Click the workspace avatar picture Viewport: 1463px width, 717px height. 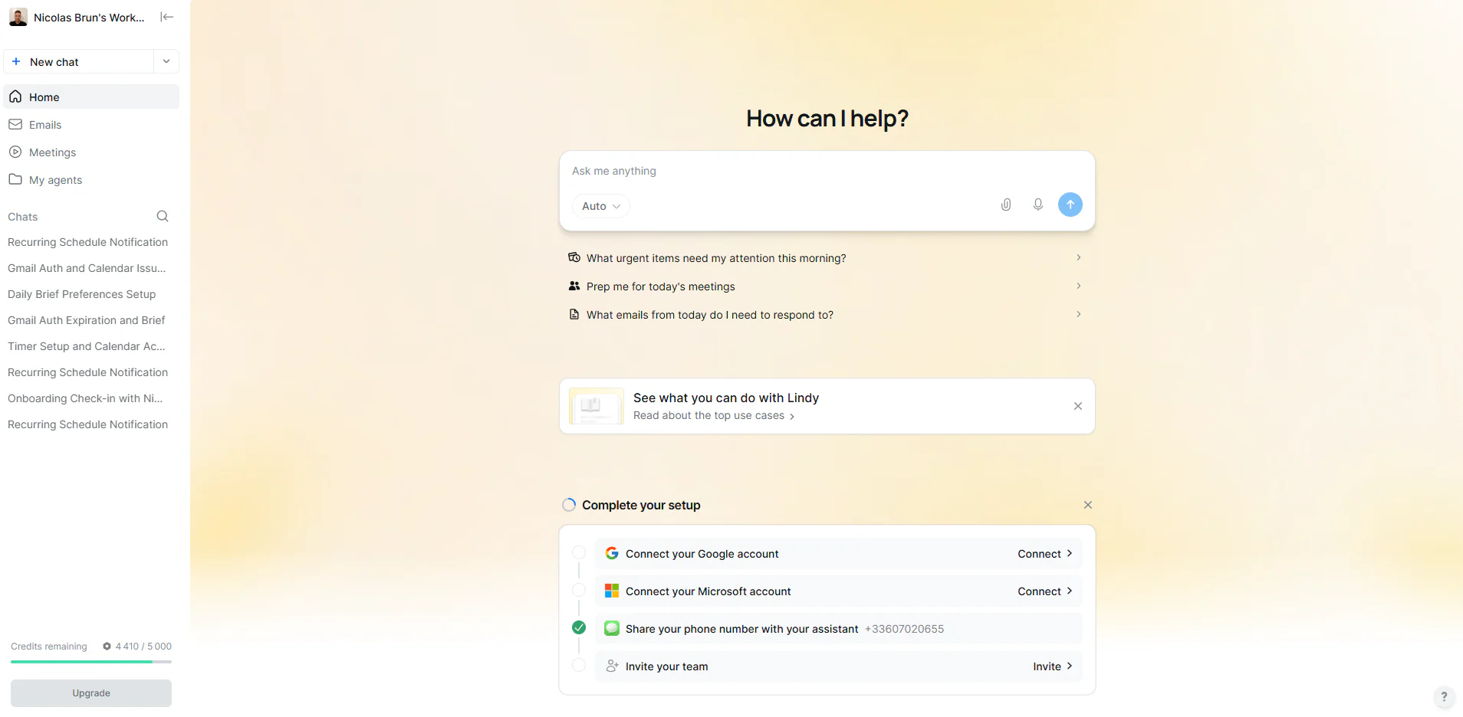point(18,17)
